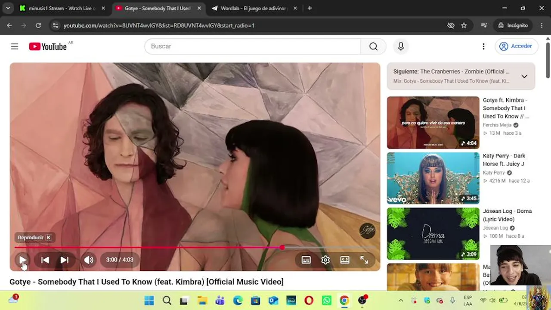Viewport: 551px width, 310px height.
Task: Launch Opera browser from the taskbar
Action: pyautogui.click(x=309, y=301)
